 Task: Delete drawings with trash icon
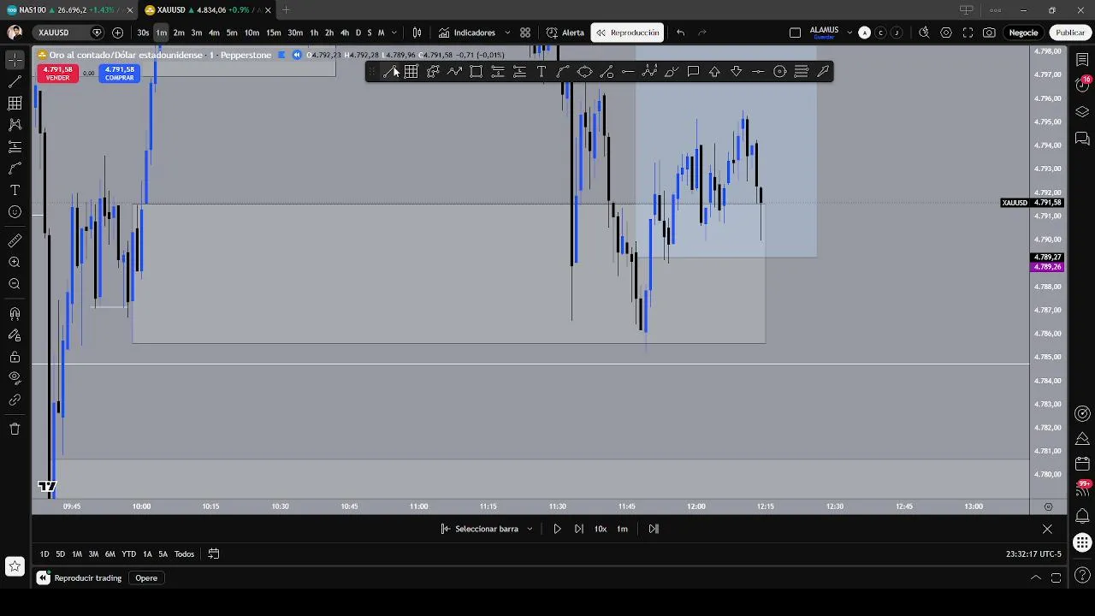pos(15,429)
